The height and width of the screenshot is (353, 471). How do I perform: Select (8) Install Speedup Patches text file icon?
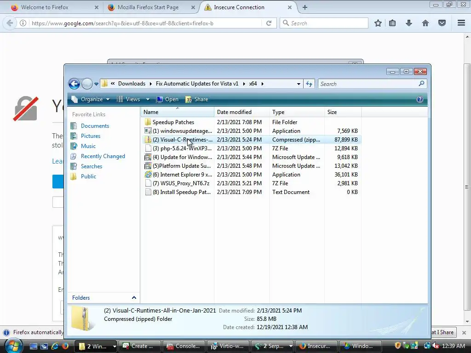[148, 192]
